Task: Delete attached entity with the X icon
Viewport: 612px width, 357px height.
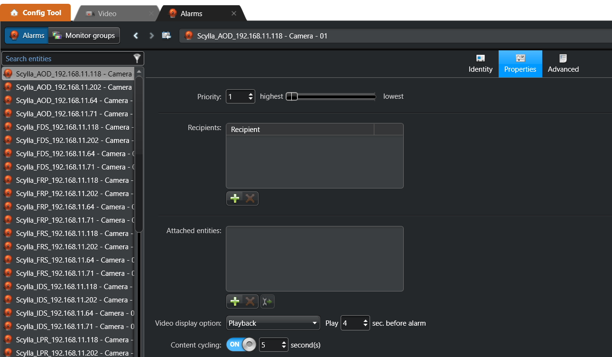Action: [250, 301]
